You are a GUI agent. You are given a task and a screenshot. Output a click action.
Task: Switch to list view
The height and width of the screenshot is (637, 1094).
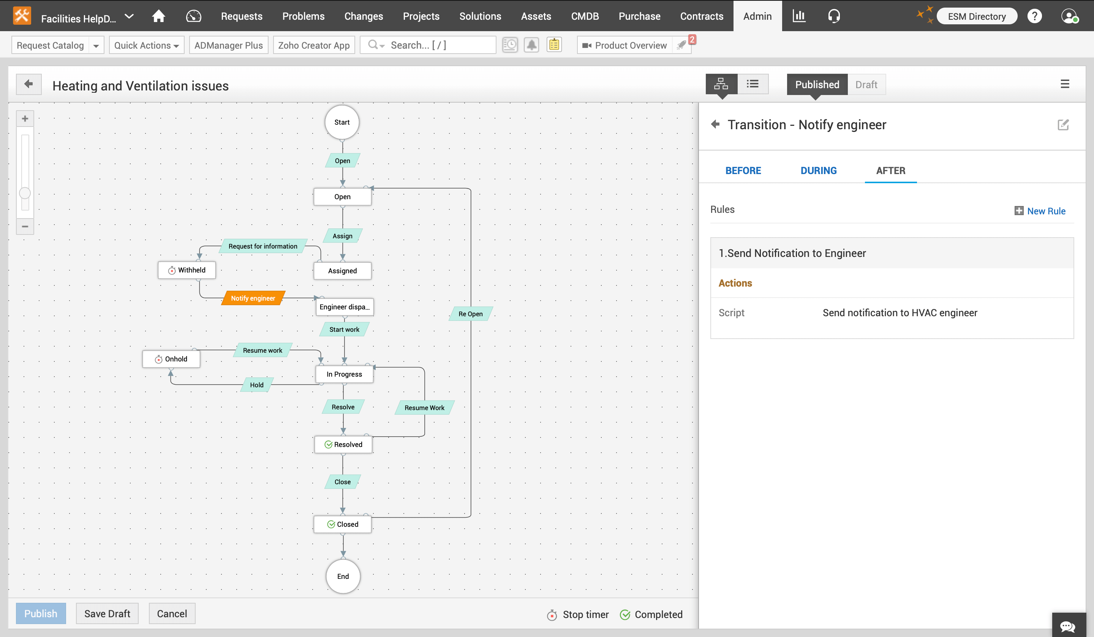tap(753, 84)
